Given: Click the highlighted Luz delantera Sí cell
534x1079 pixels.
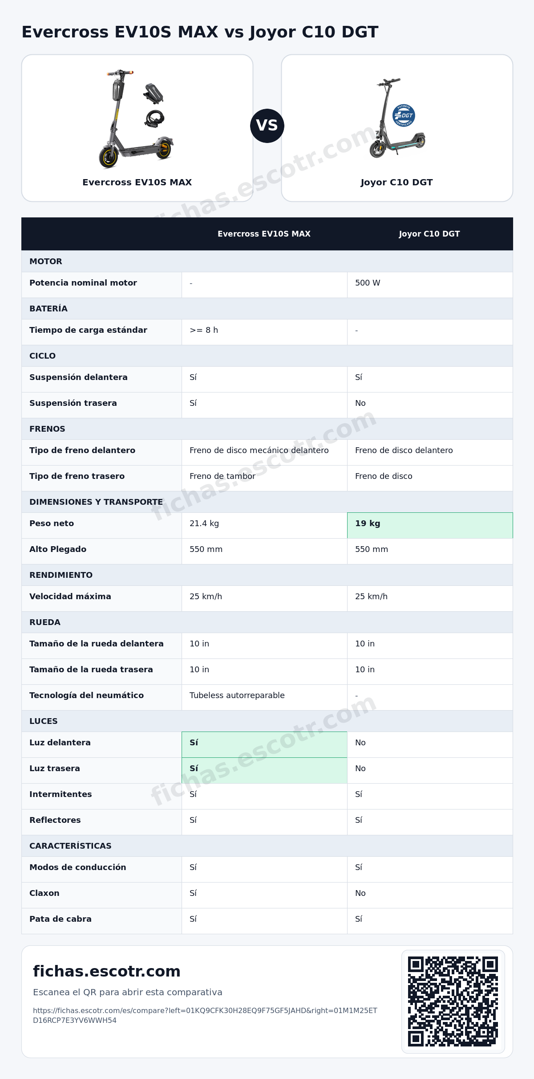Looking at the screenshot, I should pos(264,745).
